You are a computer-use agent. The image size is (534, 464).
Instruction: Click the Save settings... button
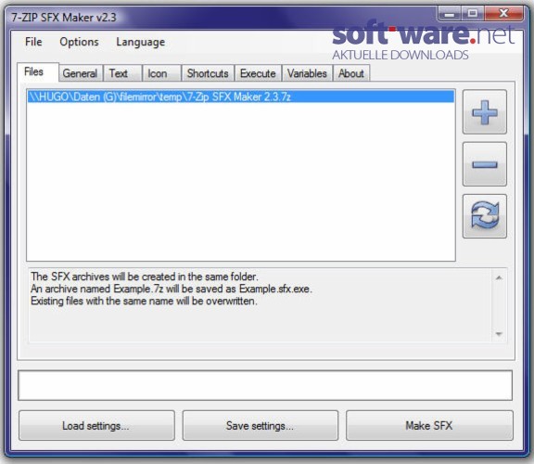(x=261, y=425)
